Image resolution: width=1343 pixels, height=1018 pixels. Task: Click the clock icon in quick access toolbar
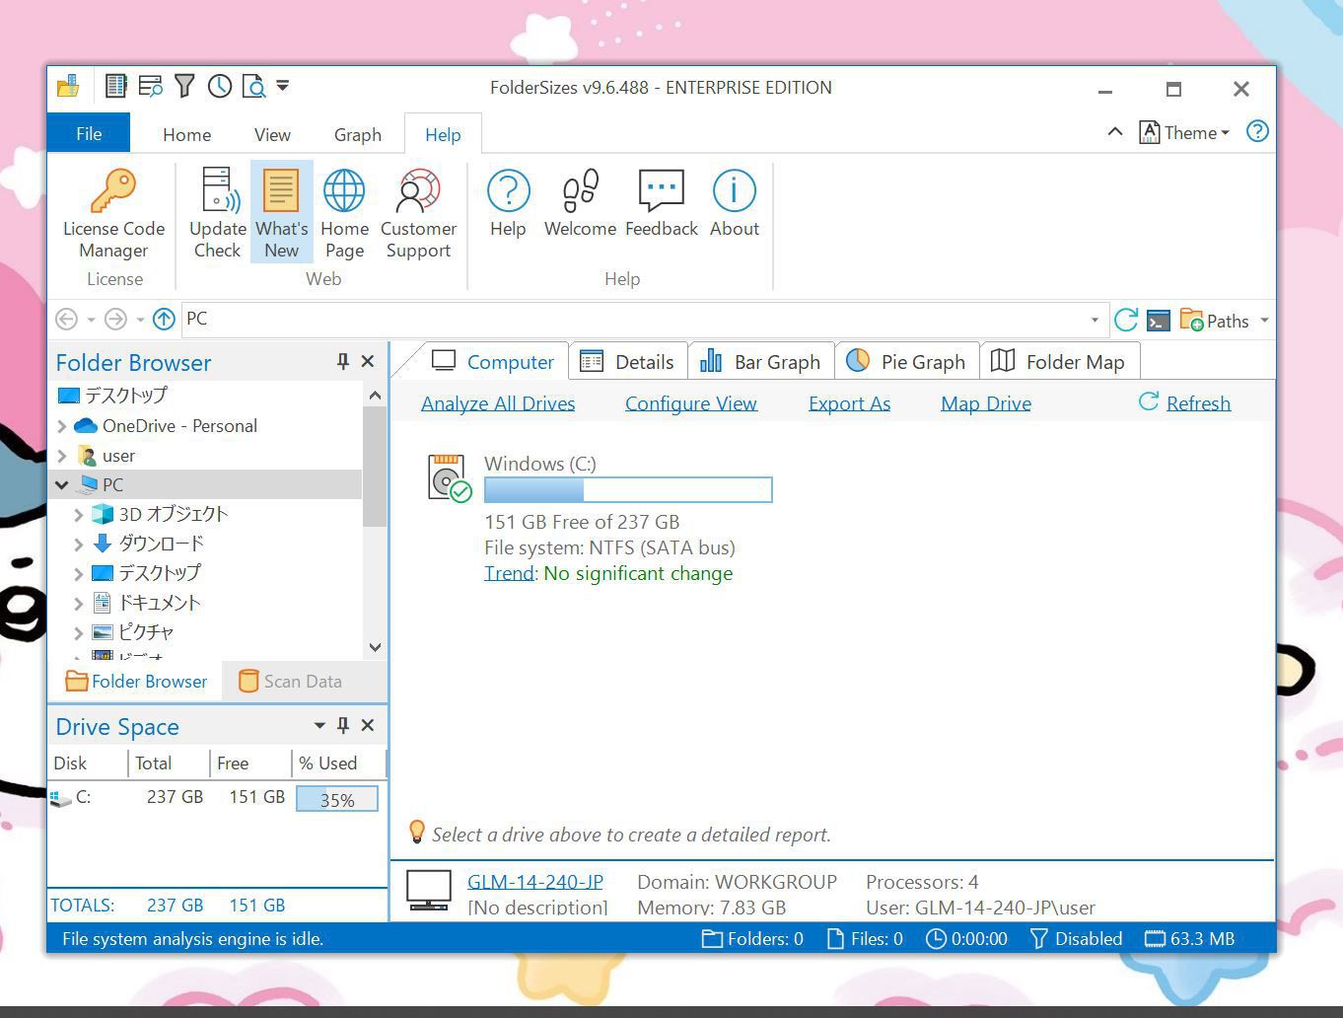(x=220, y=87)
